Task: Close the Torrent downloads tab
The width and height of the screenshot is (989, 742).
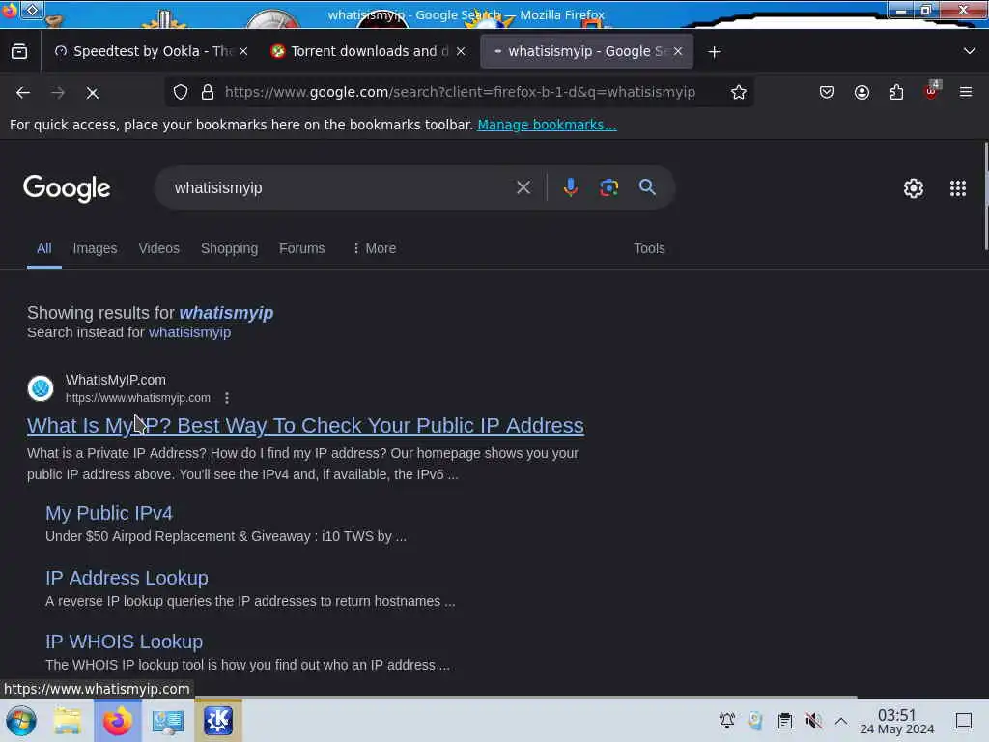Action: (x=461, y=52)
